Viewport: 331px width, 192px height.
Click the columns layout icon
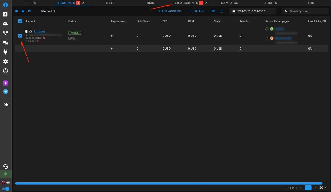213,11
